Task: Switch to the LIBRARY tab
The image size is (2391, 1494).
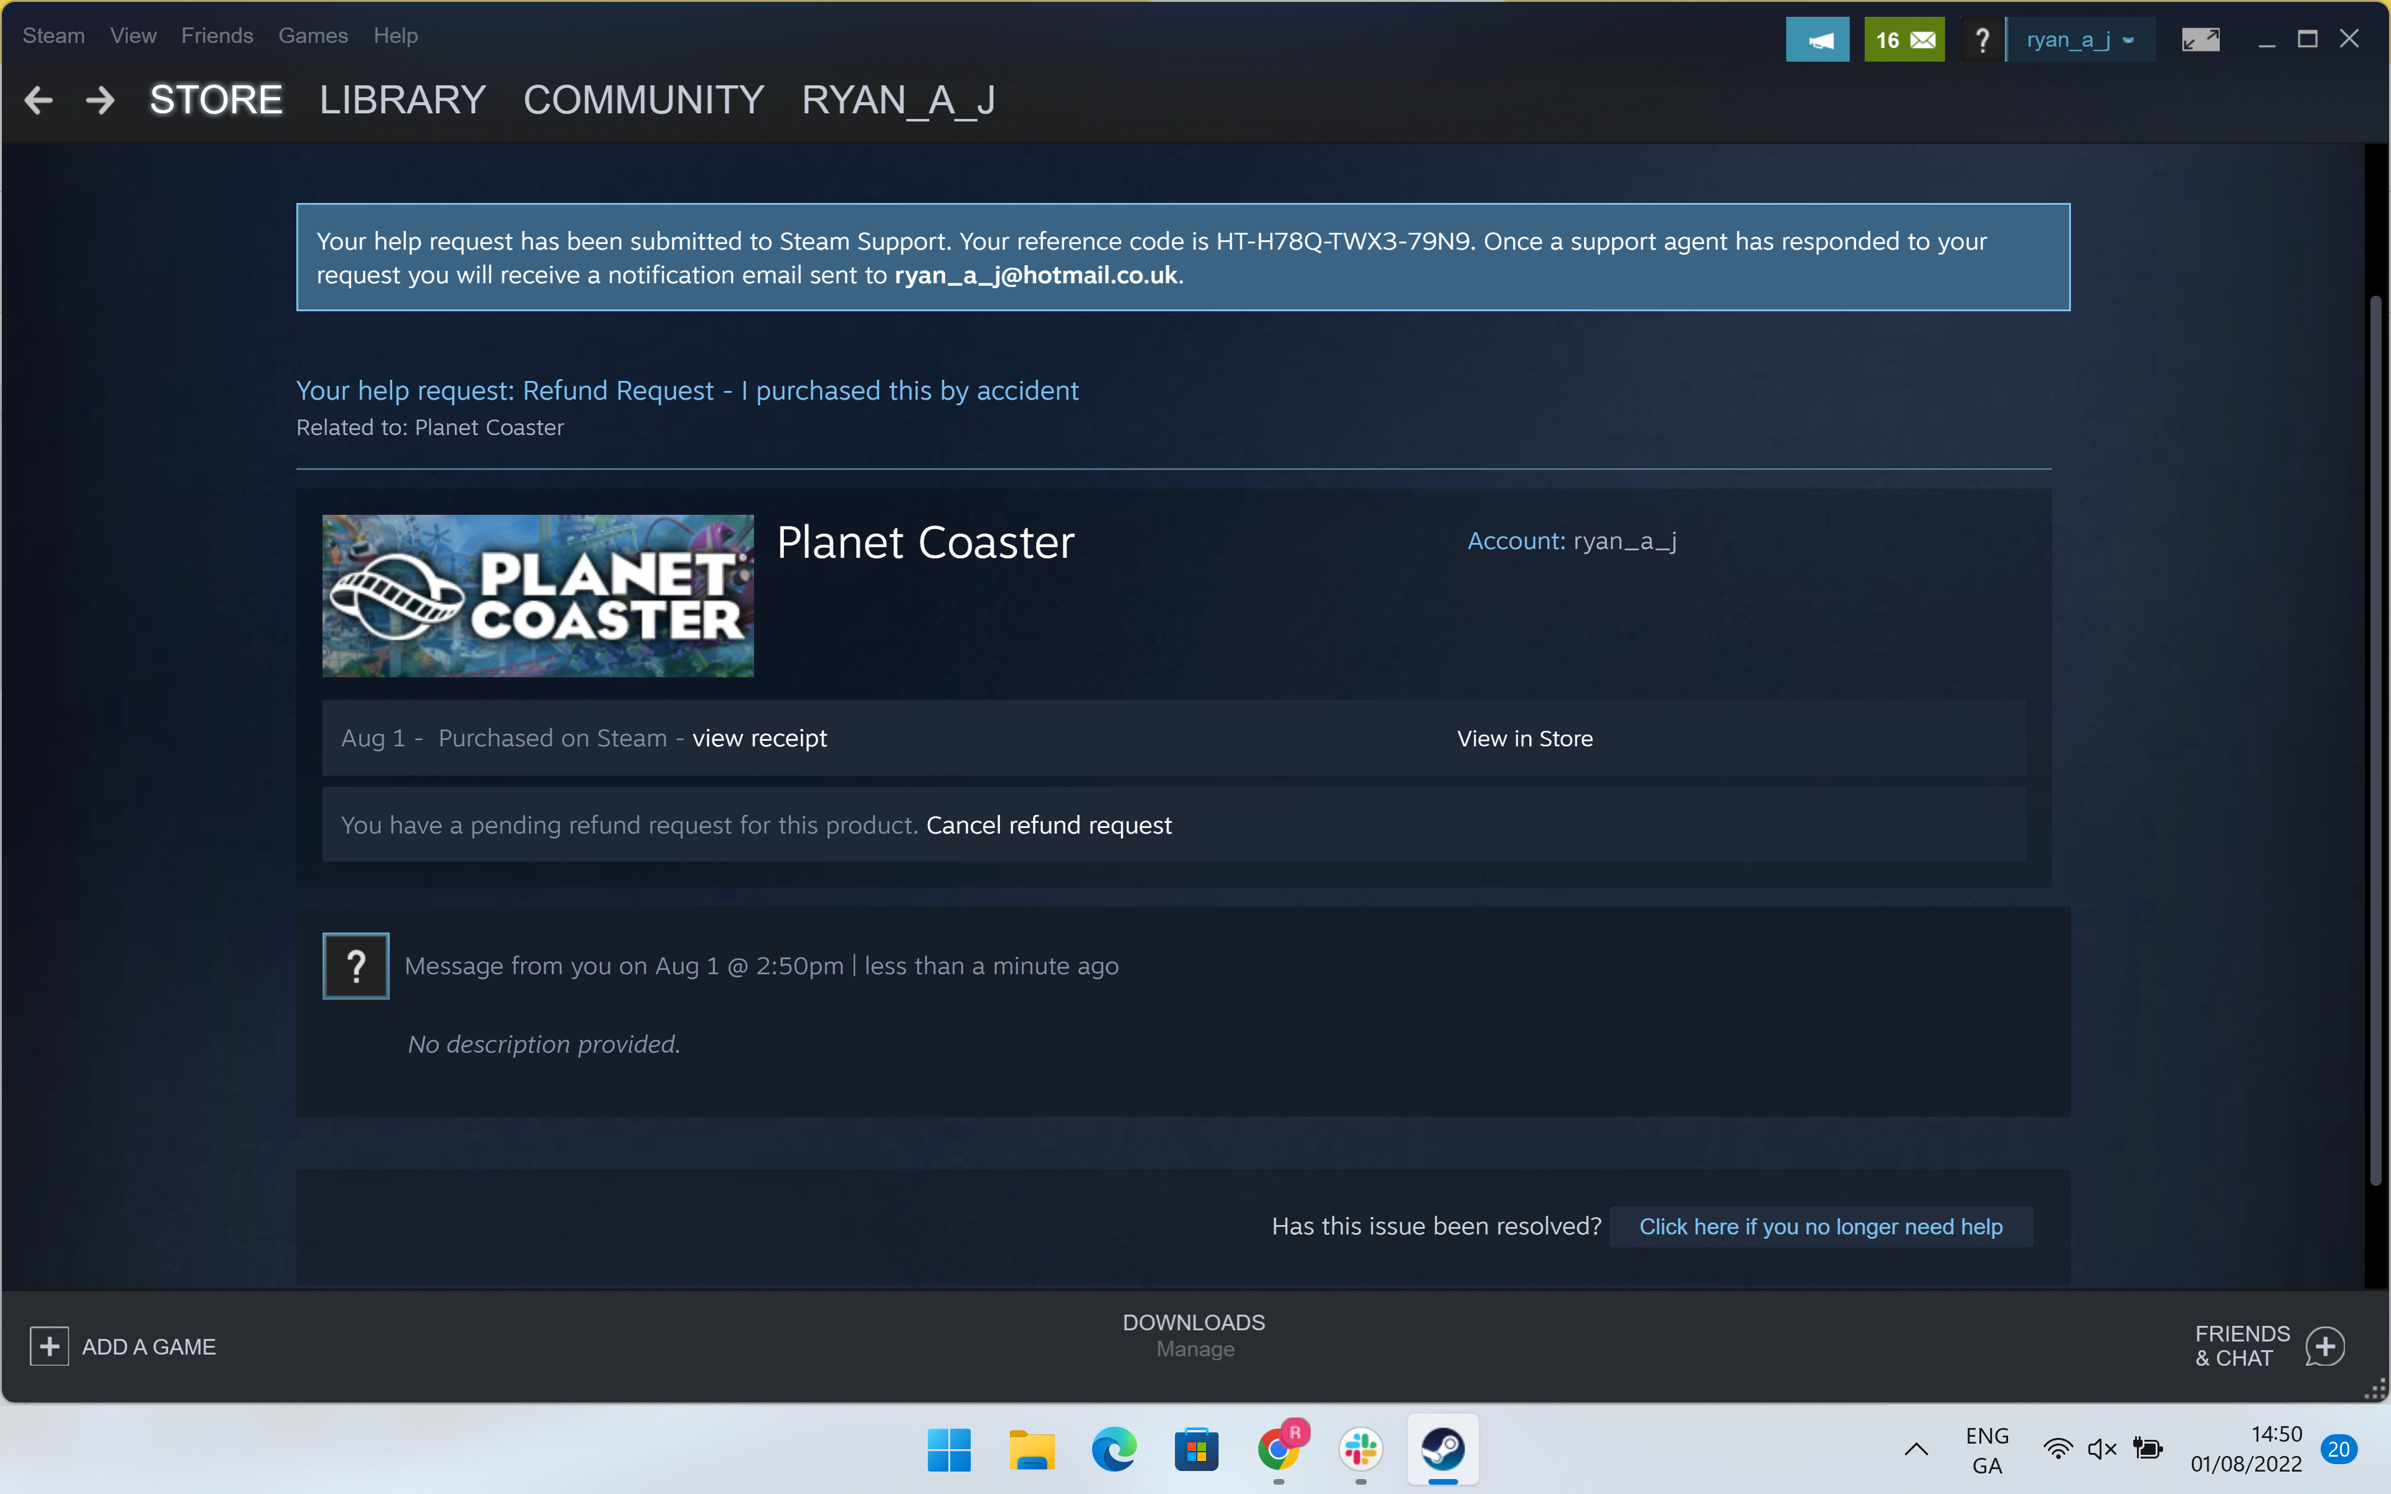Action: click(402, 100)
